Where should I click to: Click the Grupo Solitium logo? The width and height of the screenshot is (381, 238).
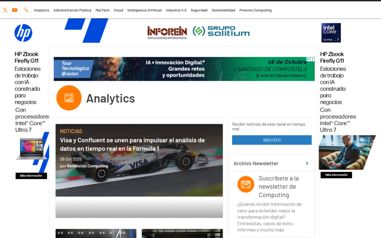point(221,31)
